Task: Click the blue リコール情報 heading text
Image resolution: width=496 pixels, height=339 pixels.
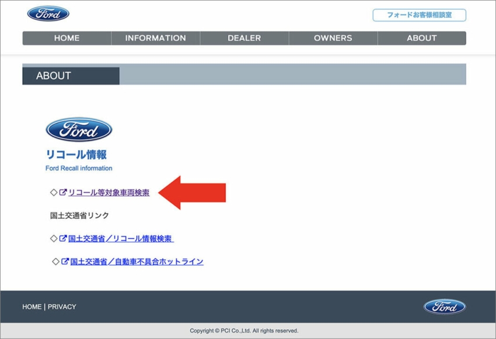Action: (x=76, y=155)
